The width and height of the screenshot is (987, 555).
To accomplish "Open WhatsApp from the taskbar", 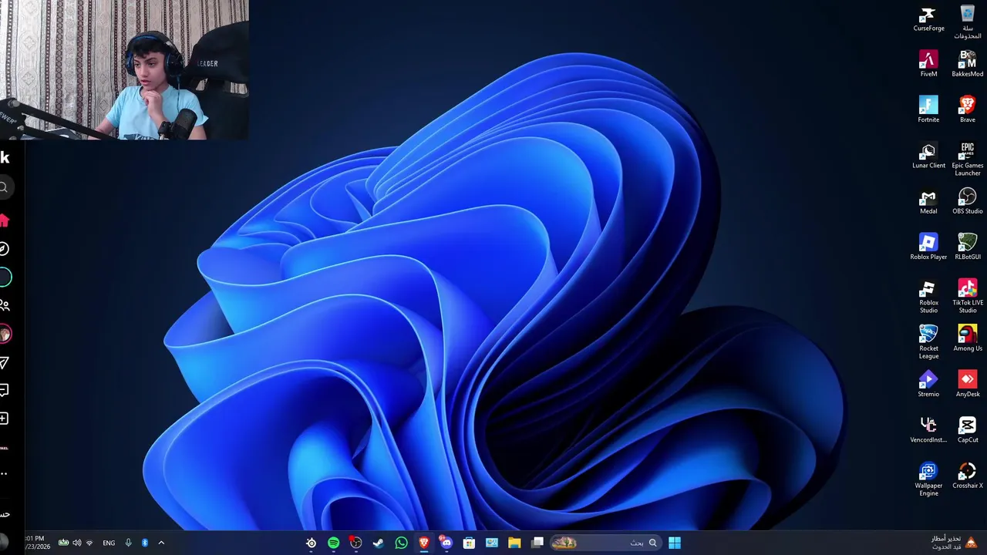I will pyautogui.click(x=401, y=543).
